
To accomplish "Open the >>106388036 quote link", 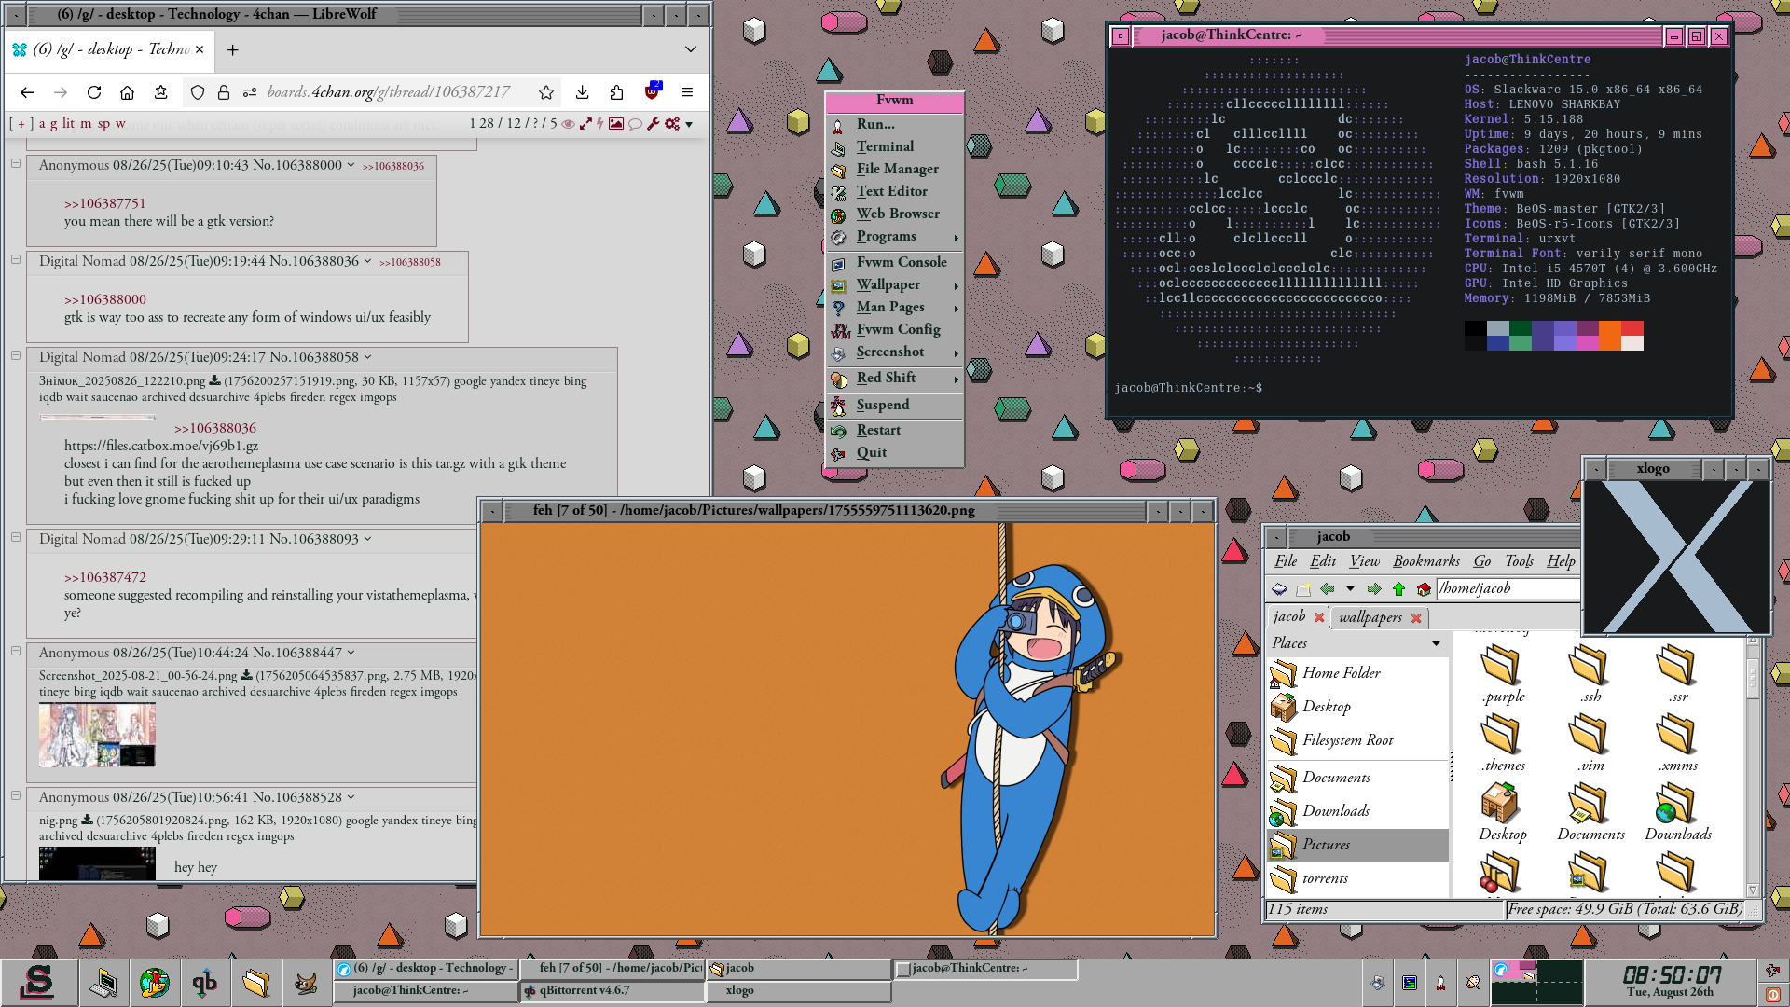I will click(x=215, y=428).
